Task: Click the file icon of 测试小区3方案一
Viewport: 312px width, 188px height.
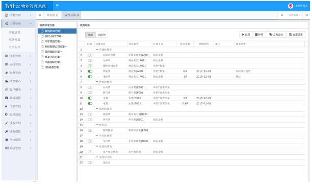Action: [42, 36]
